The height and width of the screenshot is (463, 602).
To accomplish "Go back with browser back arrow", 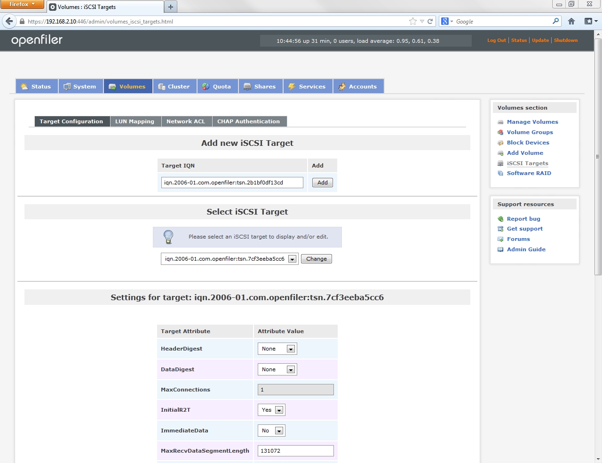I will (9, 21).
